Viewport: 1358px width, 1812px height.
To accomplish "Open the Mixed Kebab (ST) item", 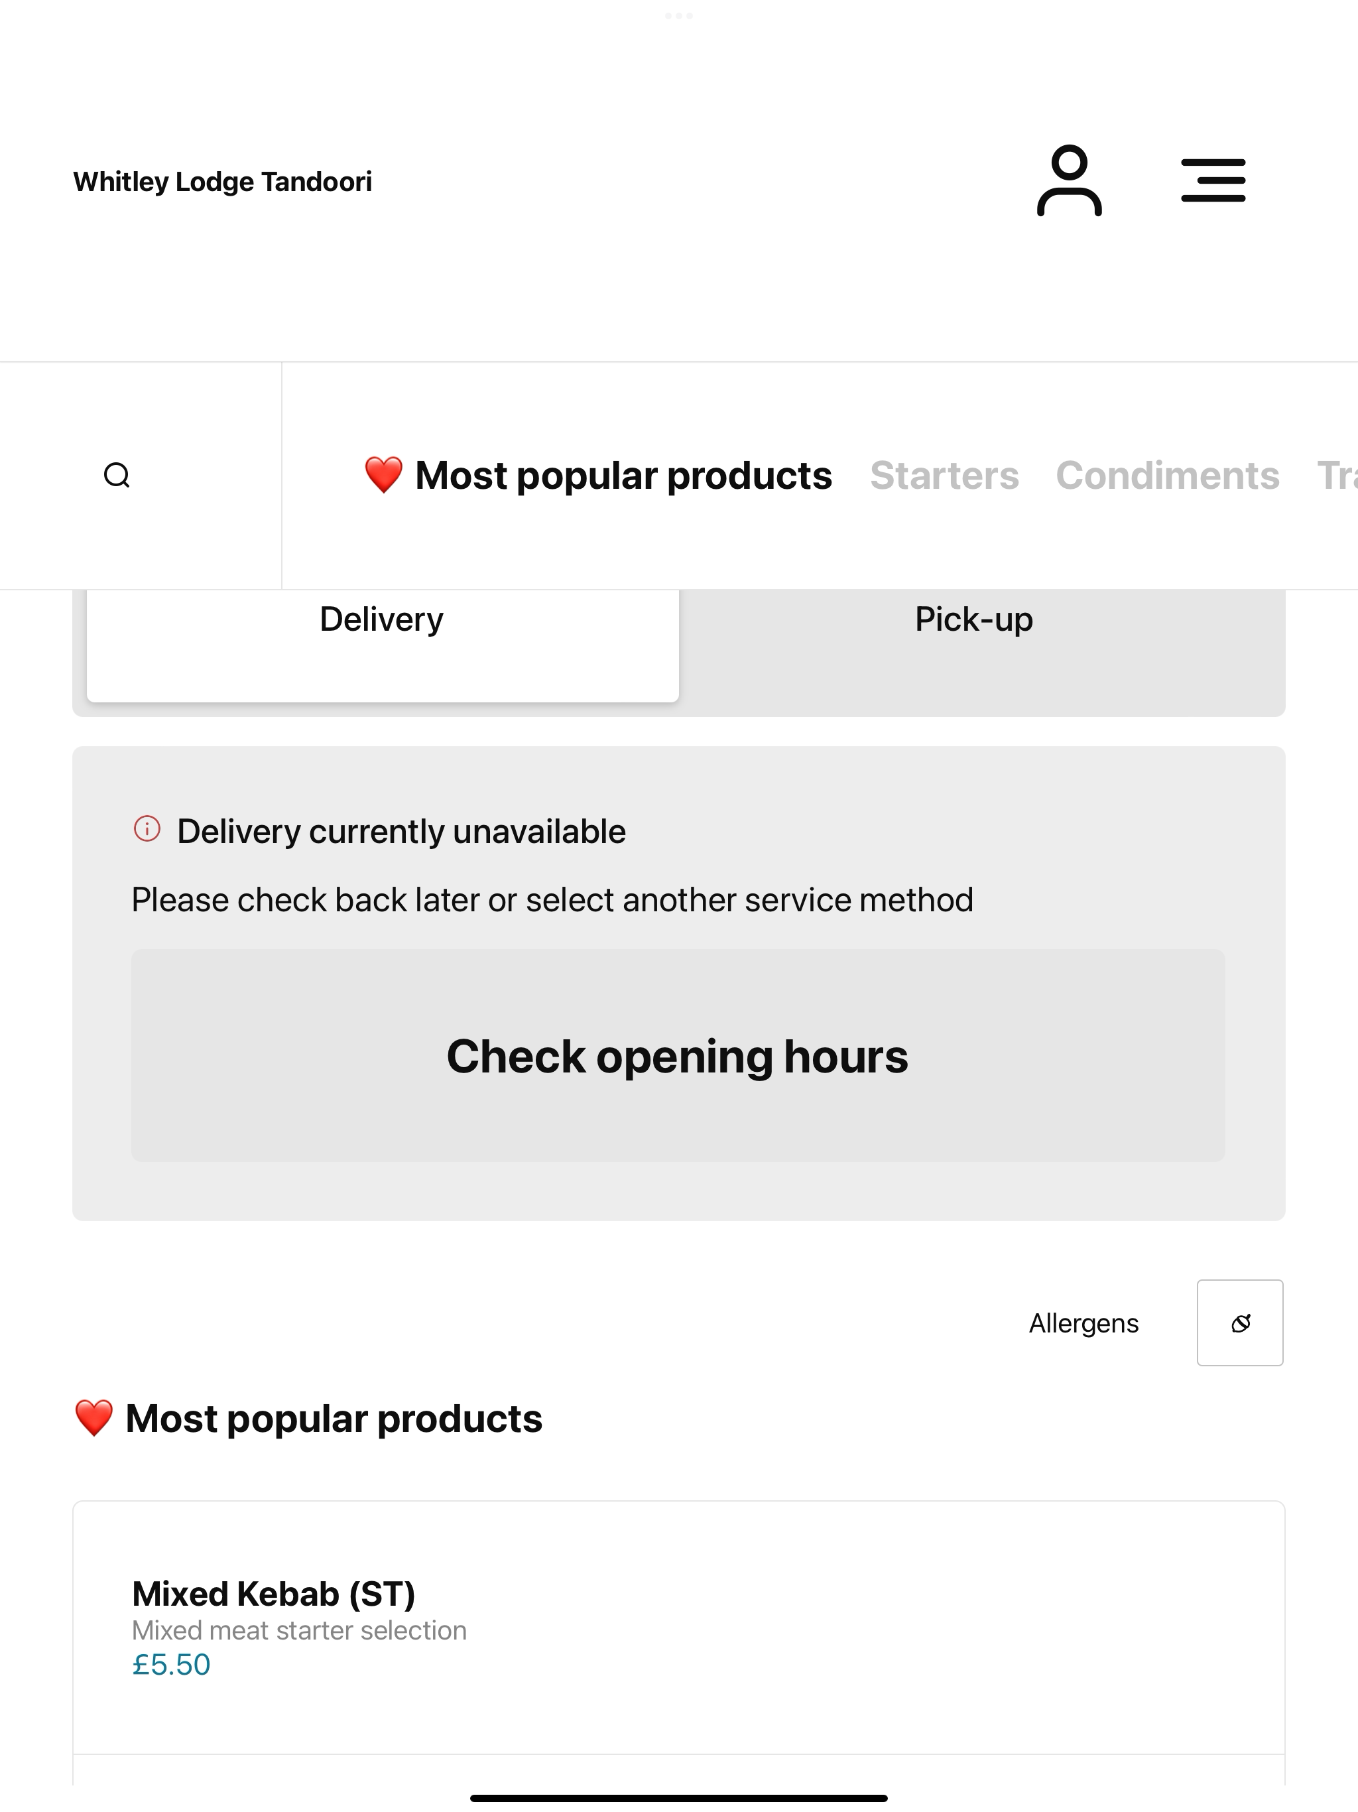I will 678,1627.
